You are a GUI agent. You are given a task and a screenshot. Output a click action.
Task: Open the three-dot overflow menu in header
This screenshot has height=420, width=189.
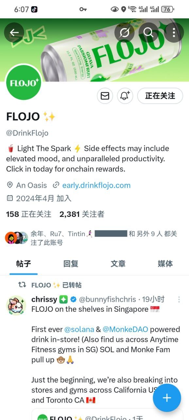coord(174,32)
